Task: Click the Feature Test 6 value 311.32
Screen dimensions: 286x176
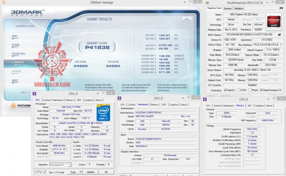Action: 164,72
